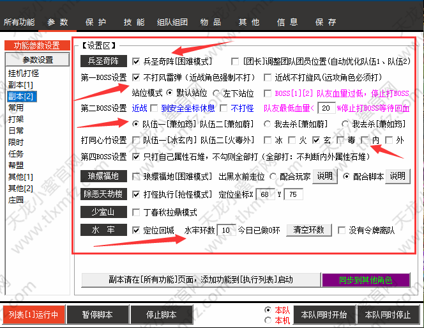Click the 清空环数 button
Image resolution: width=424 pixels, height=328 pixels.
[x=309, y=230]
